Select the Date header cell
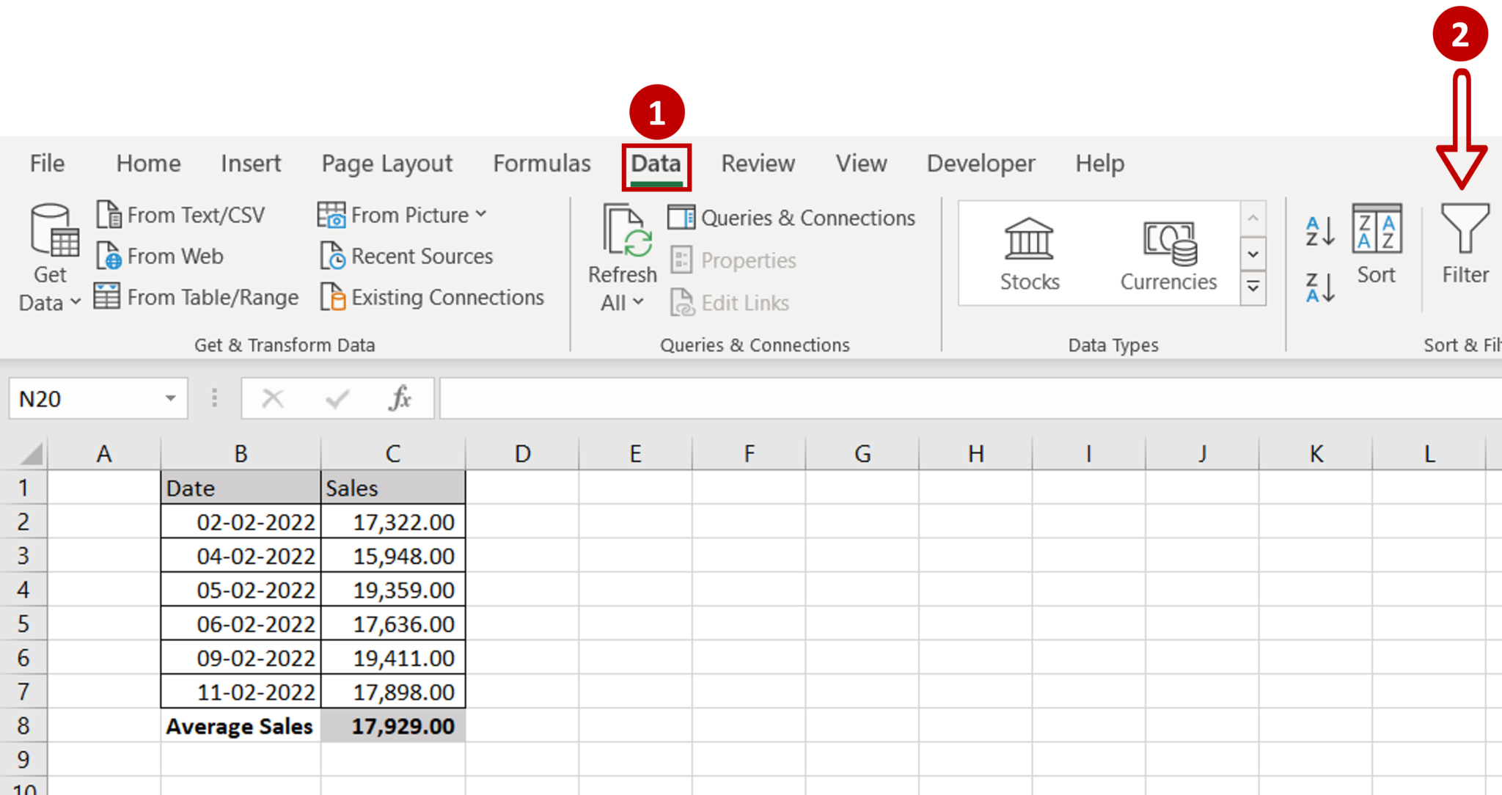1502x795 pixels. coord(241,488)
